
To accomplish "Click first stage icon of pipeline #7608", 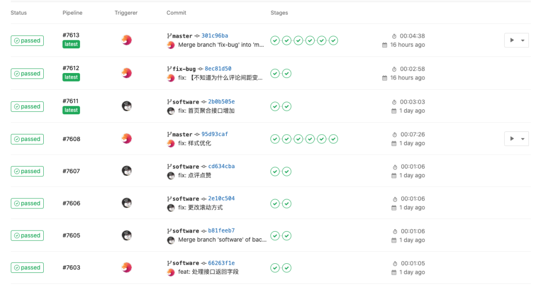I will [x=275, y=139].
